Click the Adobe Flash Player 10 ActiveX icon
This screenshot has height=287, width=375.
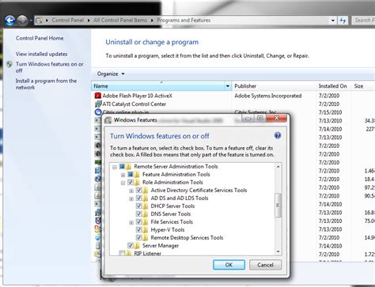[x=98, y=96]
